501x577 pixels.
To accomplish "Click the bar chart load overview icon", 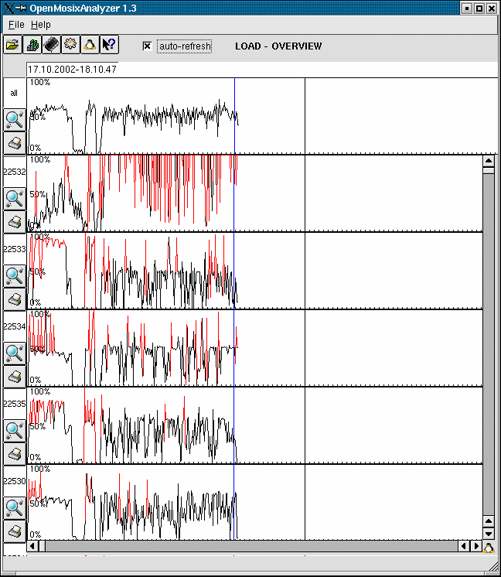I will (x=32, y=45).
